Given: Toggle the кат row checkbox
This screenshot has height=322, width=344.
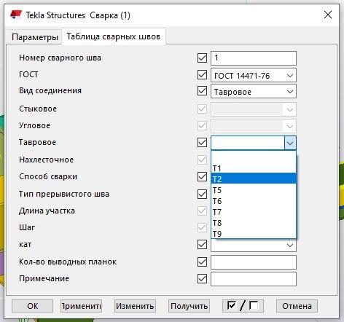Looking at the screenshot, I should click(x=202, y=245).
